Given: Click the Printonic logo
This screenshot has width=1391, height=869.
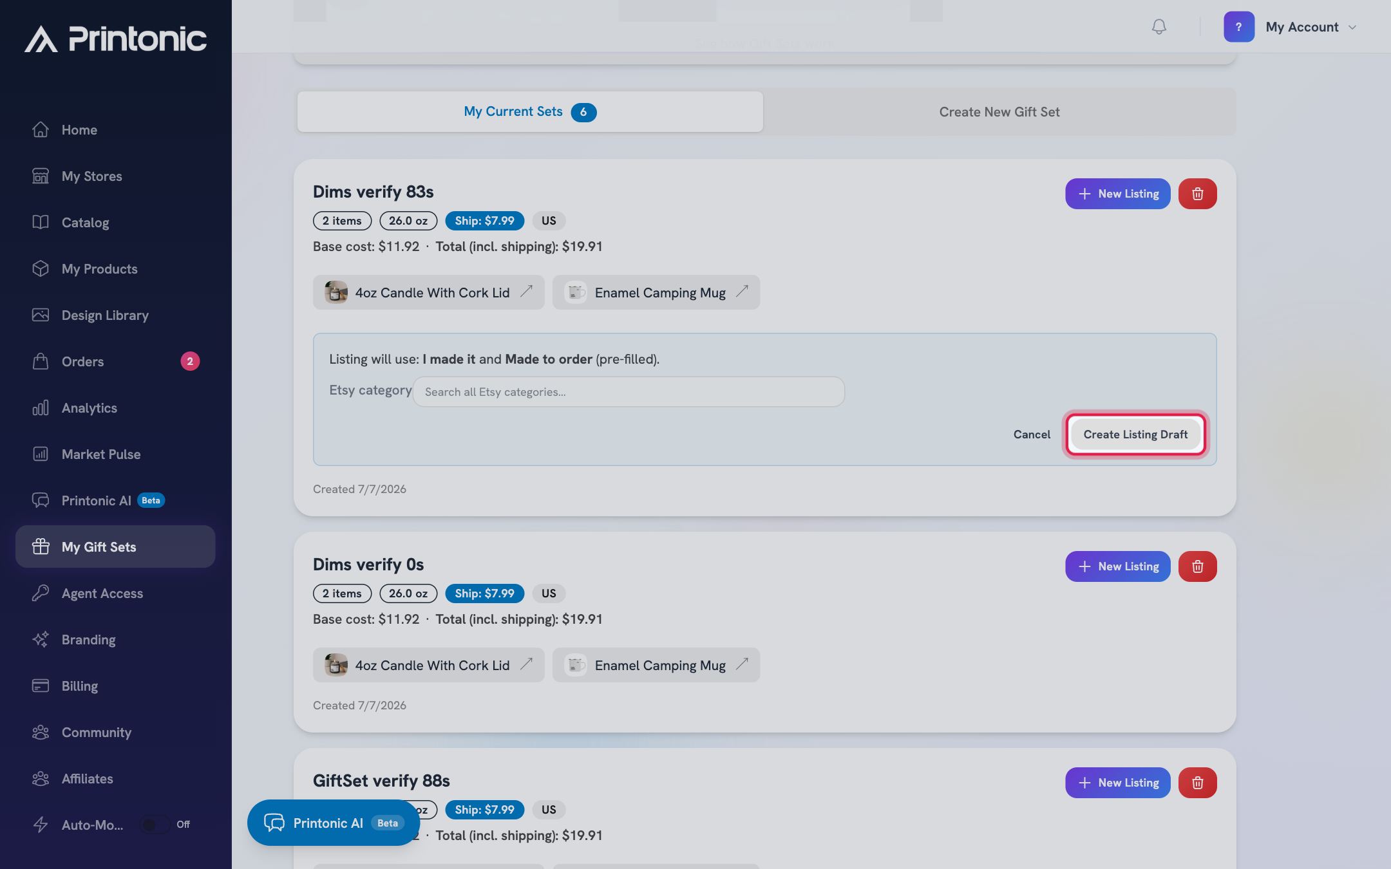Looking at the screenshot, I should pyautogui.click(x=116, y=39).
